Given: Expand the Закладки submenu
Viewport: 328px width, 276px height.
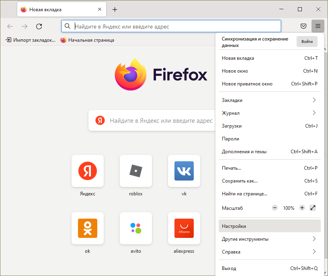Looking at the screenshot, I should (270, 100).
